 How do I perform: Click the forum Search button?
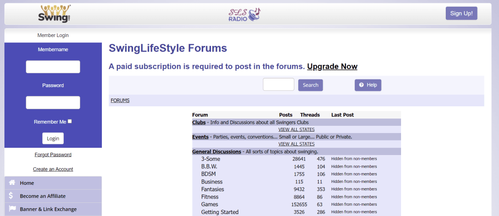click(310, 85)
